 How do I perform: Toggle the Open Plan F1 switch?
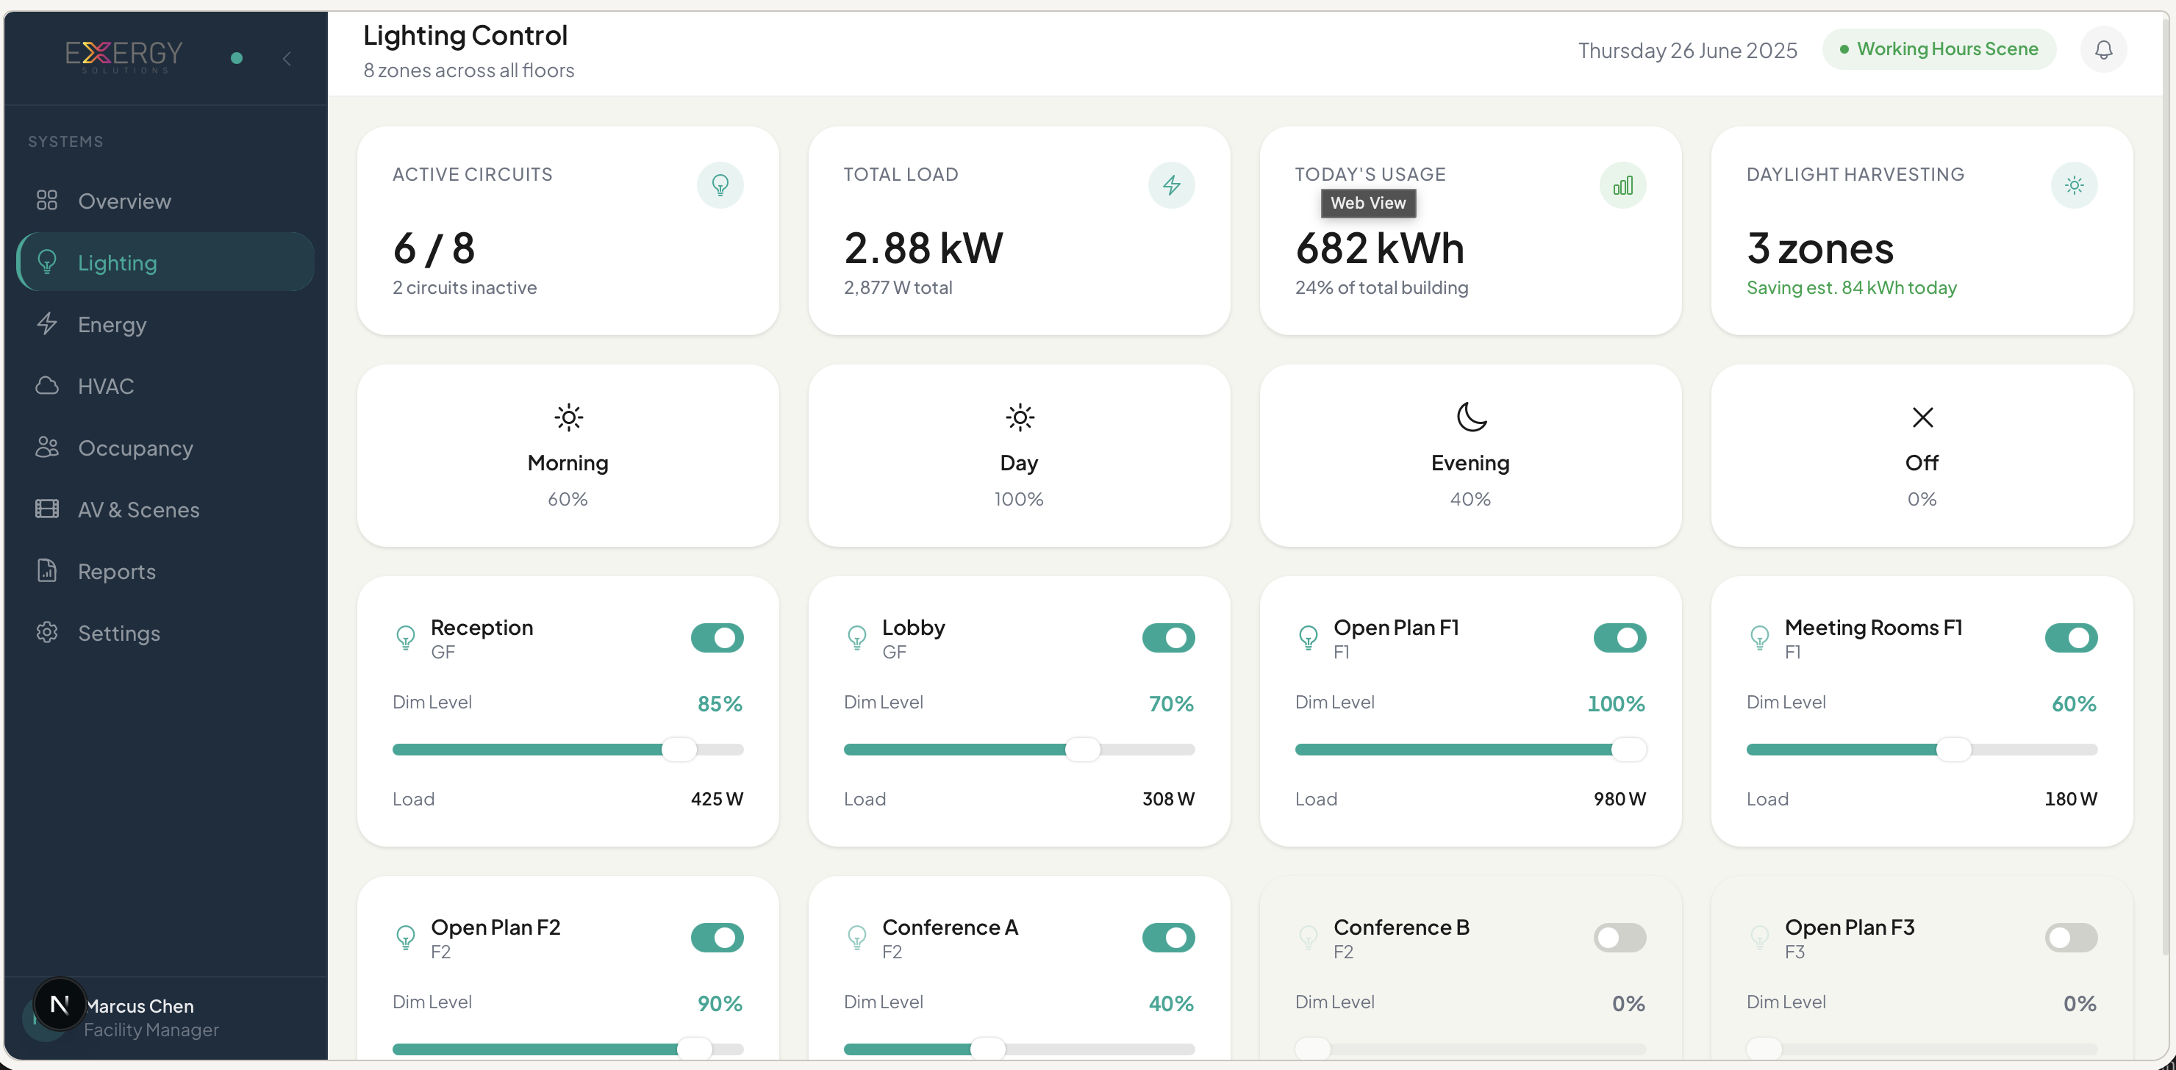click(1620, 638)
